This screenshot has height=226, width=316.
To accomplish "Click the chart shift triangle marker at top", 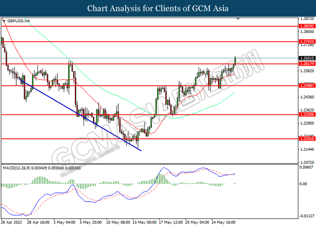I will click(238, 19).
